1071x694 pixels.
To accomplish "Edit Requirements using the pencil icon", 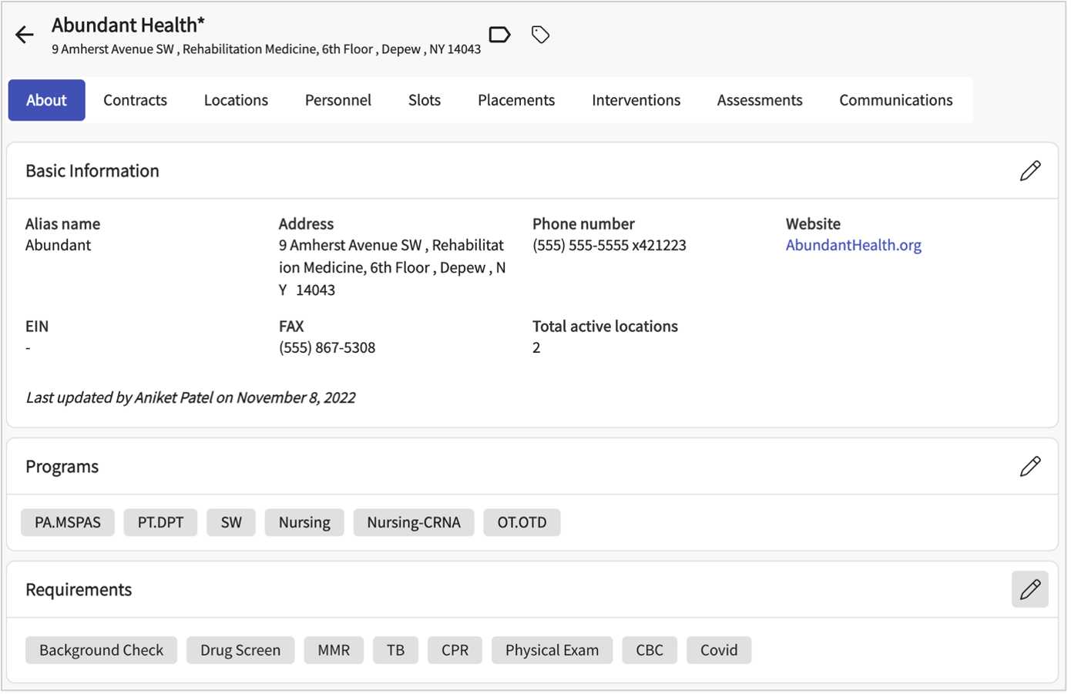I will (x=1029, y=589).
